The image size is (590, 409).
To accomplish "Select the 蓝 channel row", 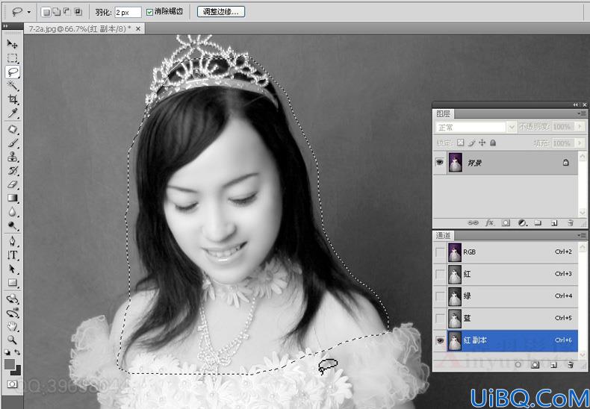I will coord(506,319).
